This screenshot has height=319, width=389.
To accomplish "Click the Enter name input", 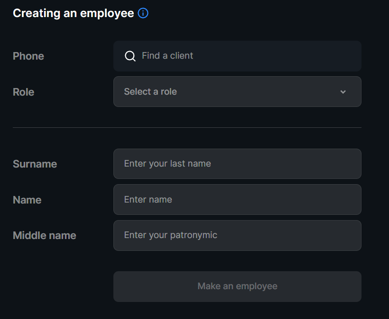I will click(x=237, y=199).
